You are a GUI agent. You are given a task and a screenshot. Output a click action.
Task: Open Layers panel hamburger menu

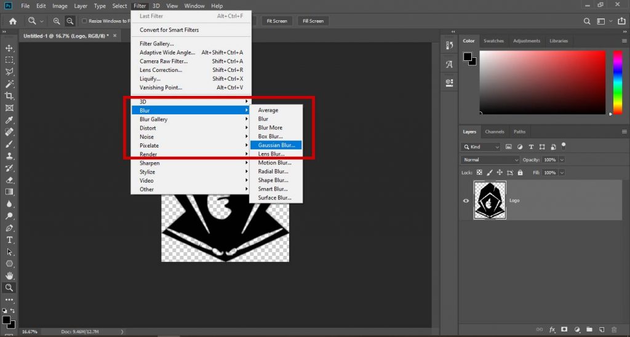(x=624, y=132)
